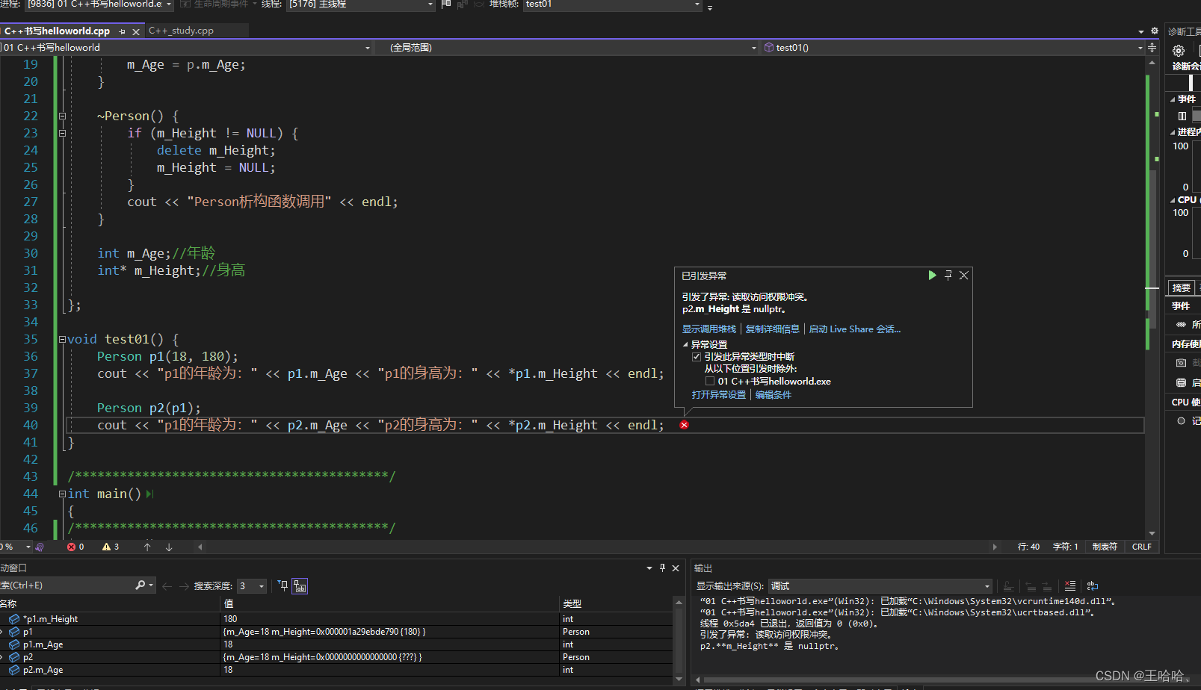This screenshot has height=690, width=1201.
Task: Select the 摘要 tab in diagnostics
Action: (x=1182, y=288)
